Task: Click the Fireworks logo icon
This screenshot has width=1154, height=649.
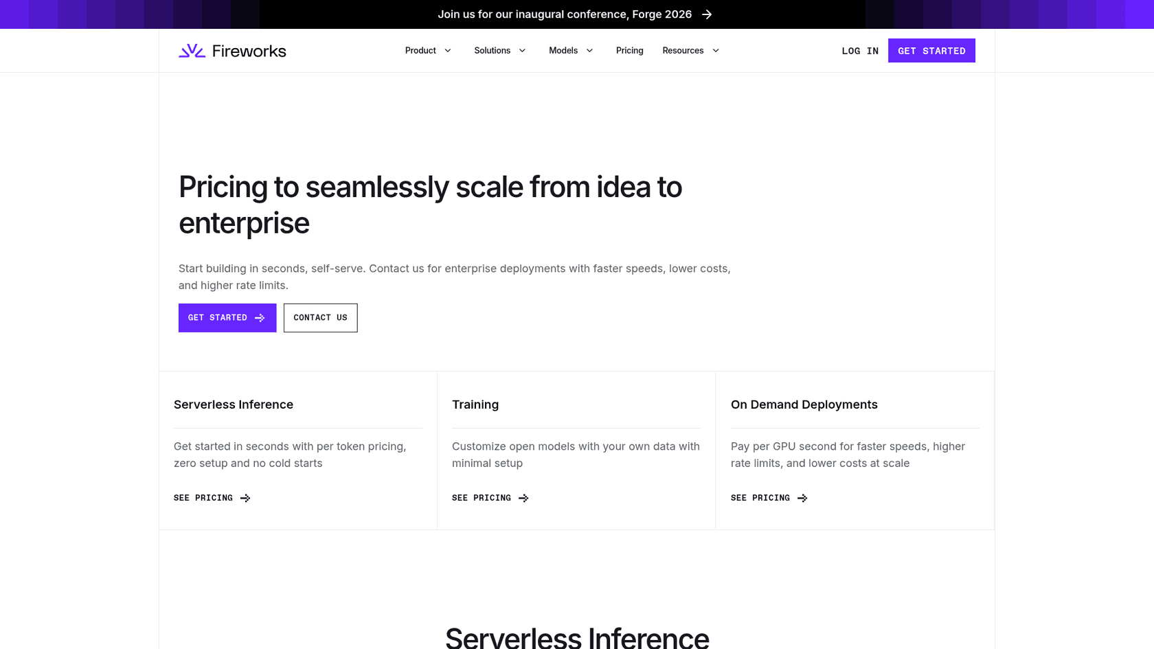Action: [192, 51]
